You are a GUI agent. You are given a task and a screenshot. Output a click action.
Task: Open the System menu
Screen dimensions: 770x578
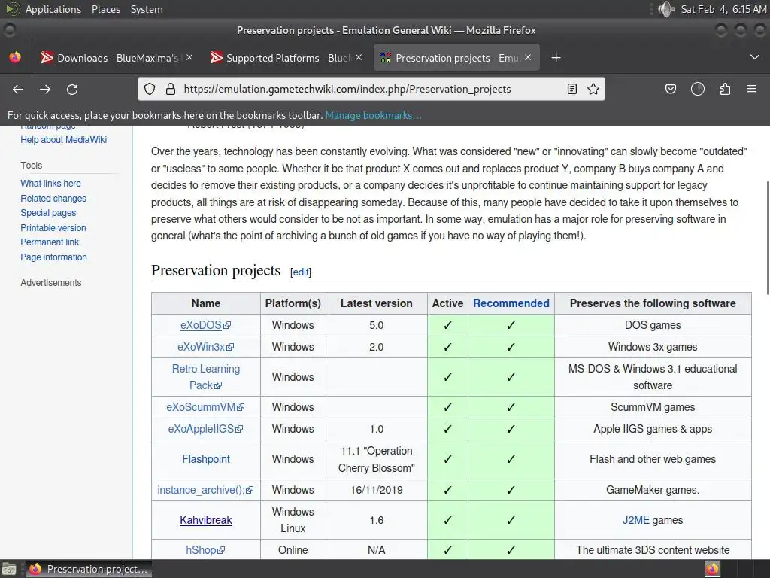pos(147,9)
